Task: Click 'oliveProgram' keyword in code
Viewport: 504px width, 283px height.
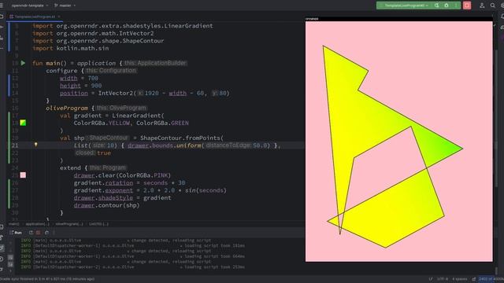Action: click(x=67, y=108)
